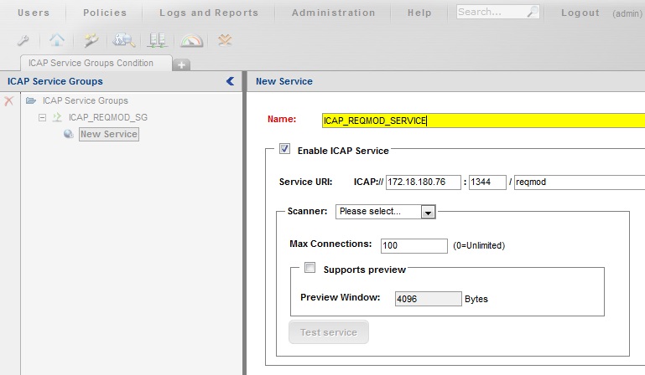Collapse the ICAP_REQMOD_SG tree node
The image size is (645, 375).
click(42, 117)
